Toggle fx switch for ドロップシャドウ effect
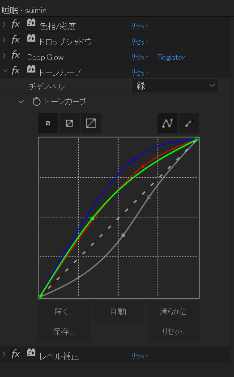Screen dimensions: 234x377 tap(15, 40)
